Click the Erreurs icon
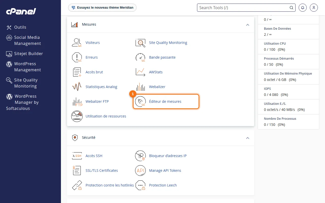Image resolution: width=325 pixels, height=203 pixels. click(77, 57)
